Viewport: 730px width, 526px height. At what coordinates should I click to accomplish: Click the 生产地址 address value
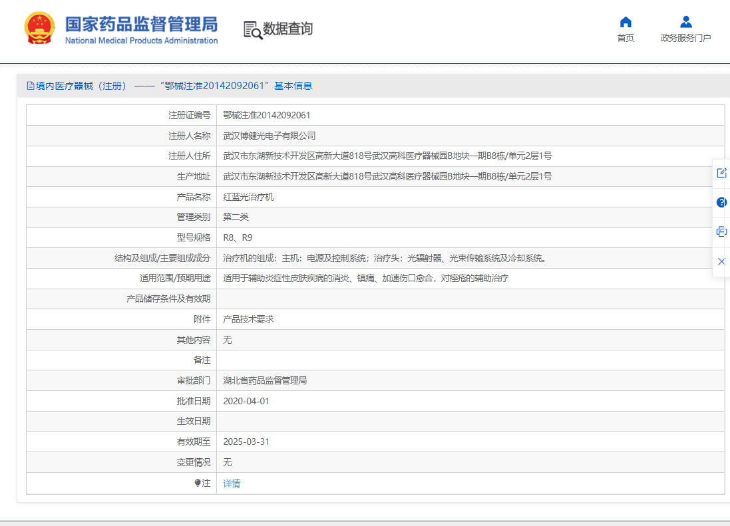point(387,176)
